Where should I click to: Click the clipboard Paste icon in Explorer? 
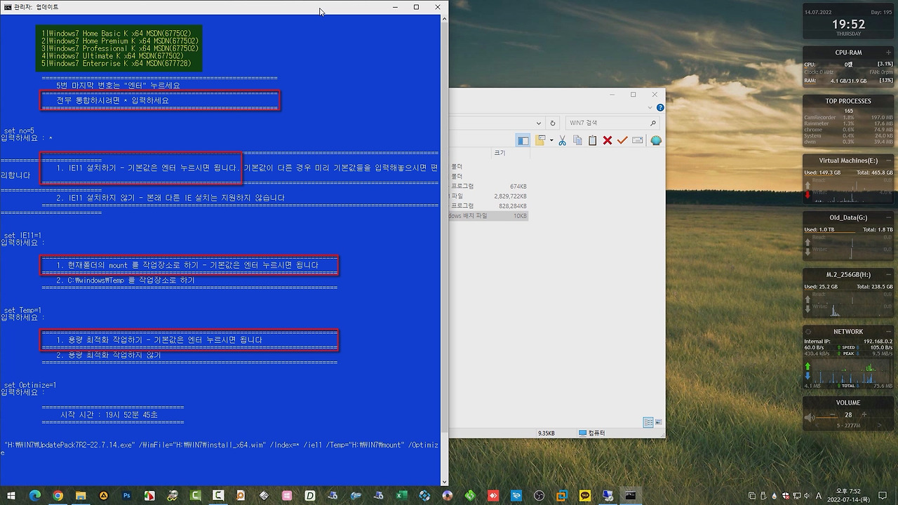tap(592, 140)
